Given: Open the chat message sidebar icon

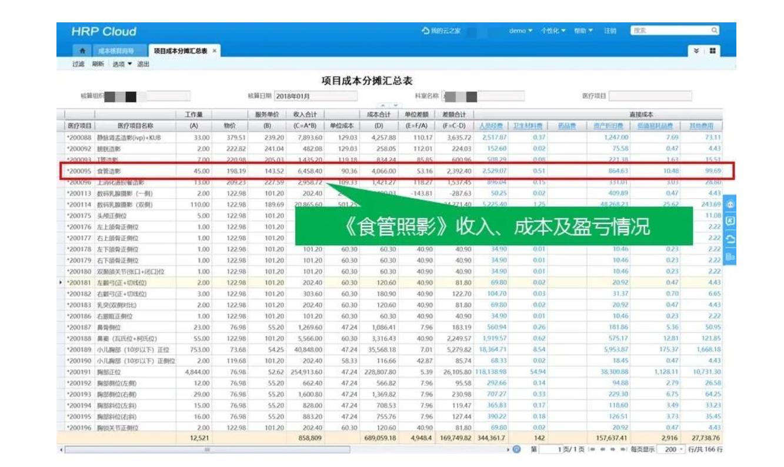Looking at the screenshot, I should [x=730, y=222].
